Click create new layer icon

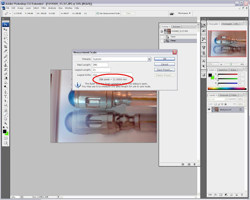237,195
